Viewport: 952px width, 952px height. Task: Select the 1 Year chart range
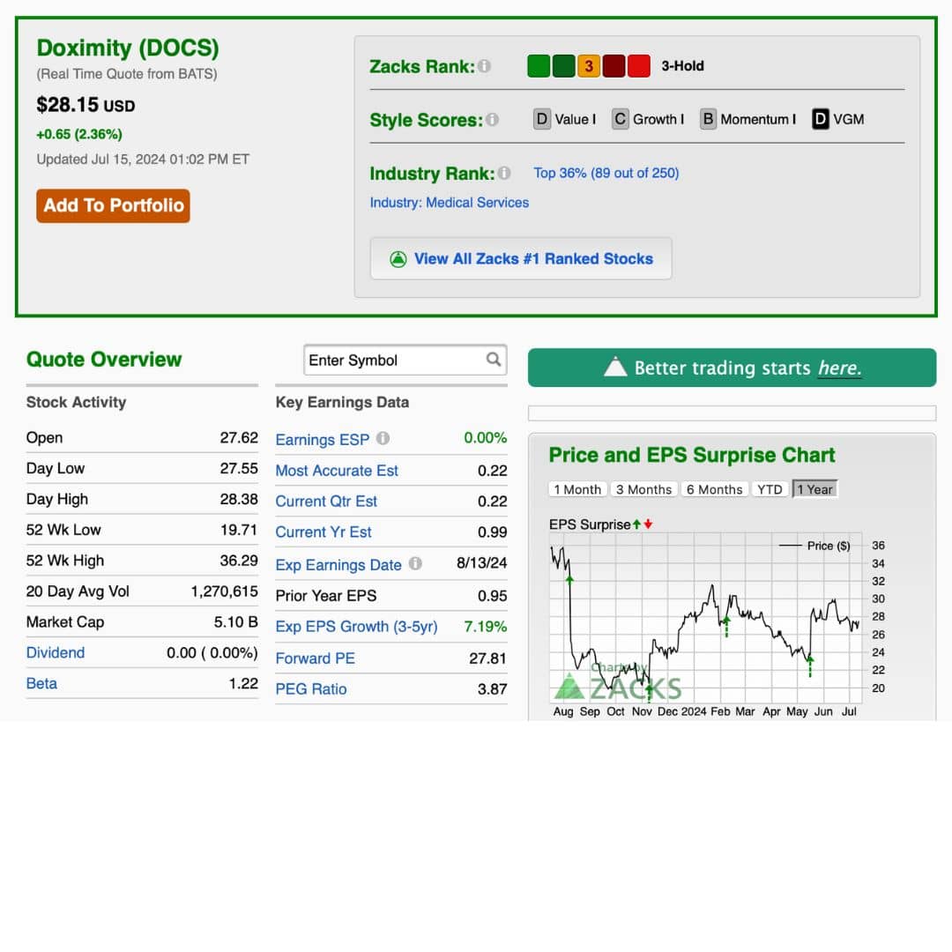(814, 489)
